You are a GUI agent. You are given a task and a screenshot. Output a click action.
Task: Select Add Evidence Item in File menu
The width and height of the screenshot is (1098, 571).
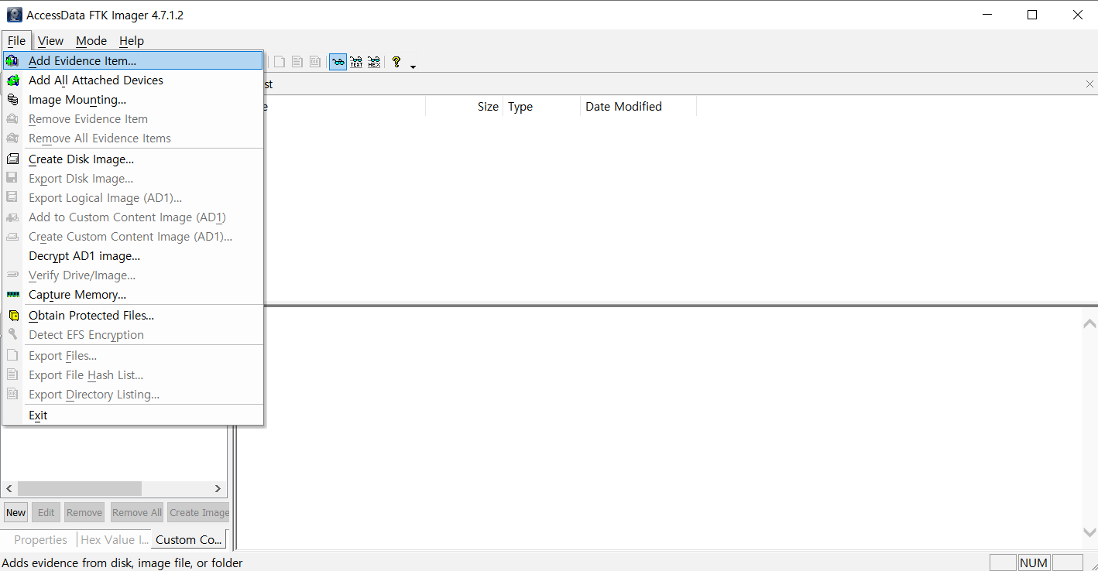(x=132, y=60)
